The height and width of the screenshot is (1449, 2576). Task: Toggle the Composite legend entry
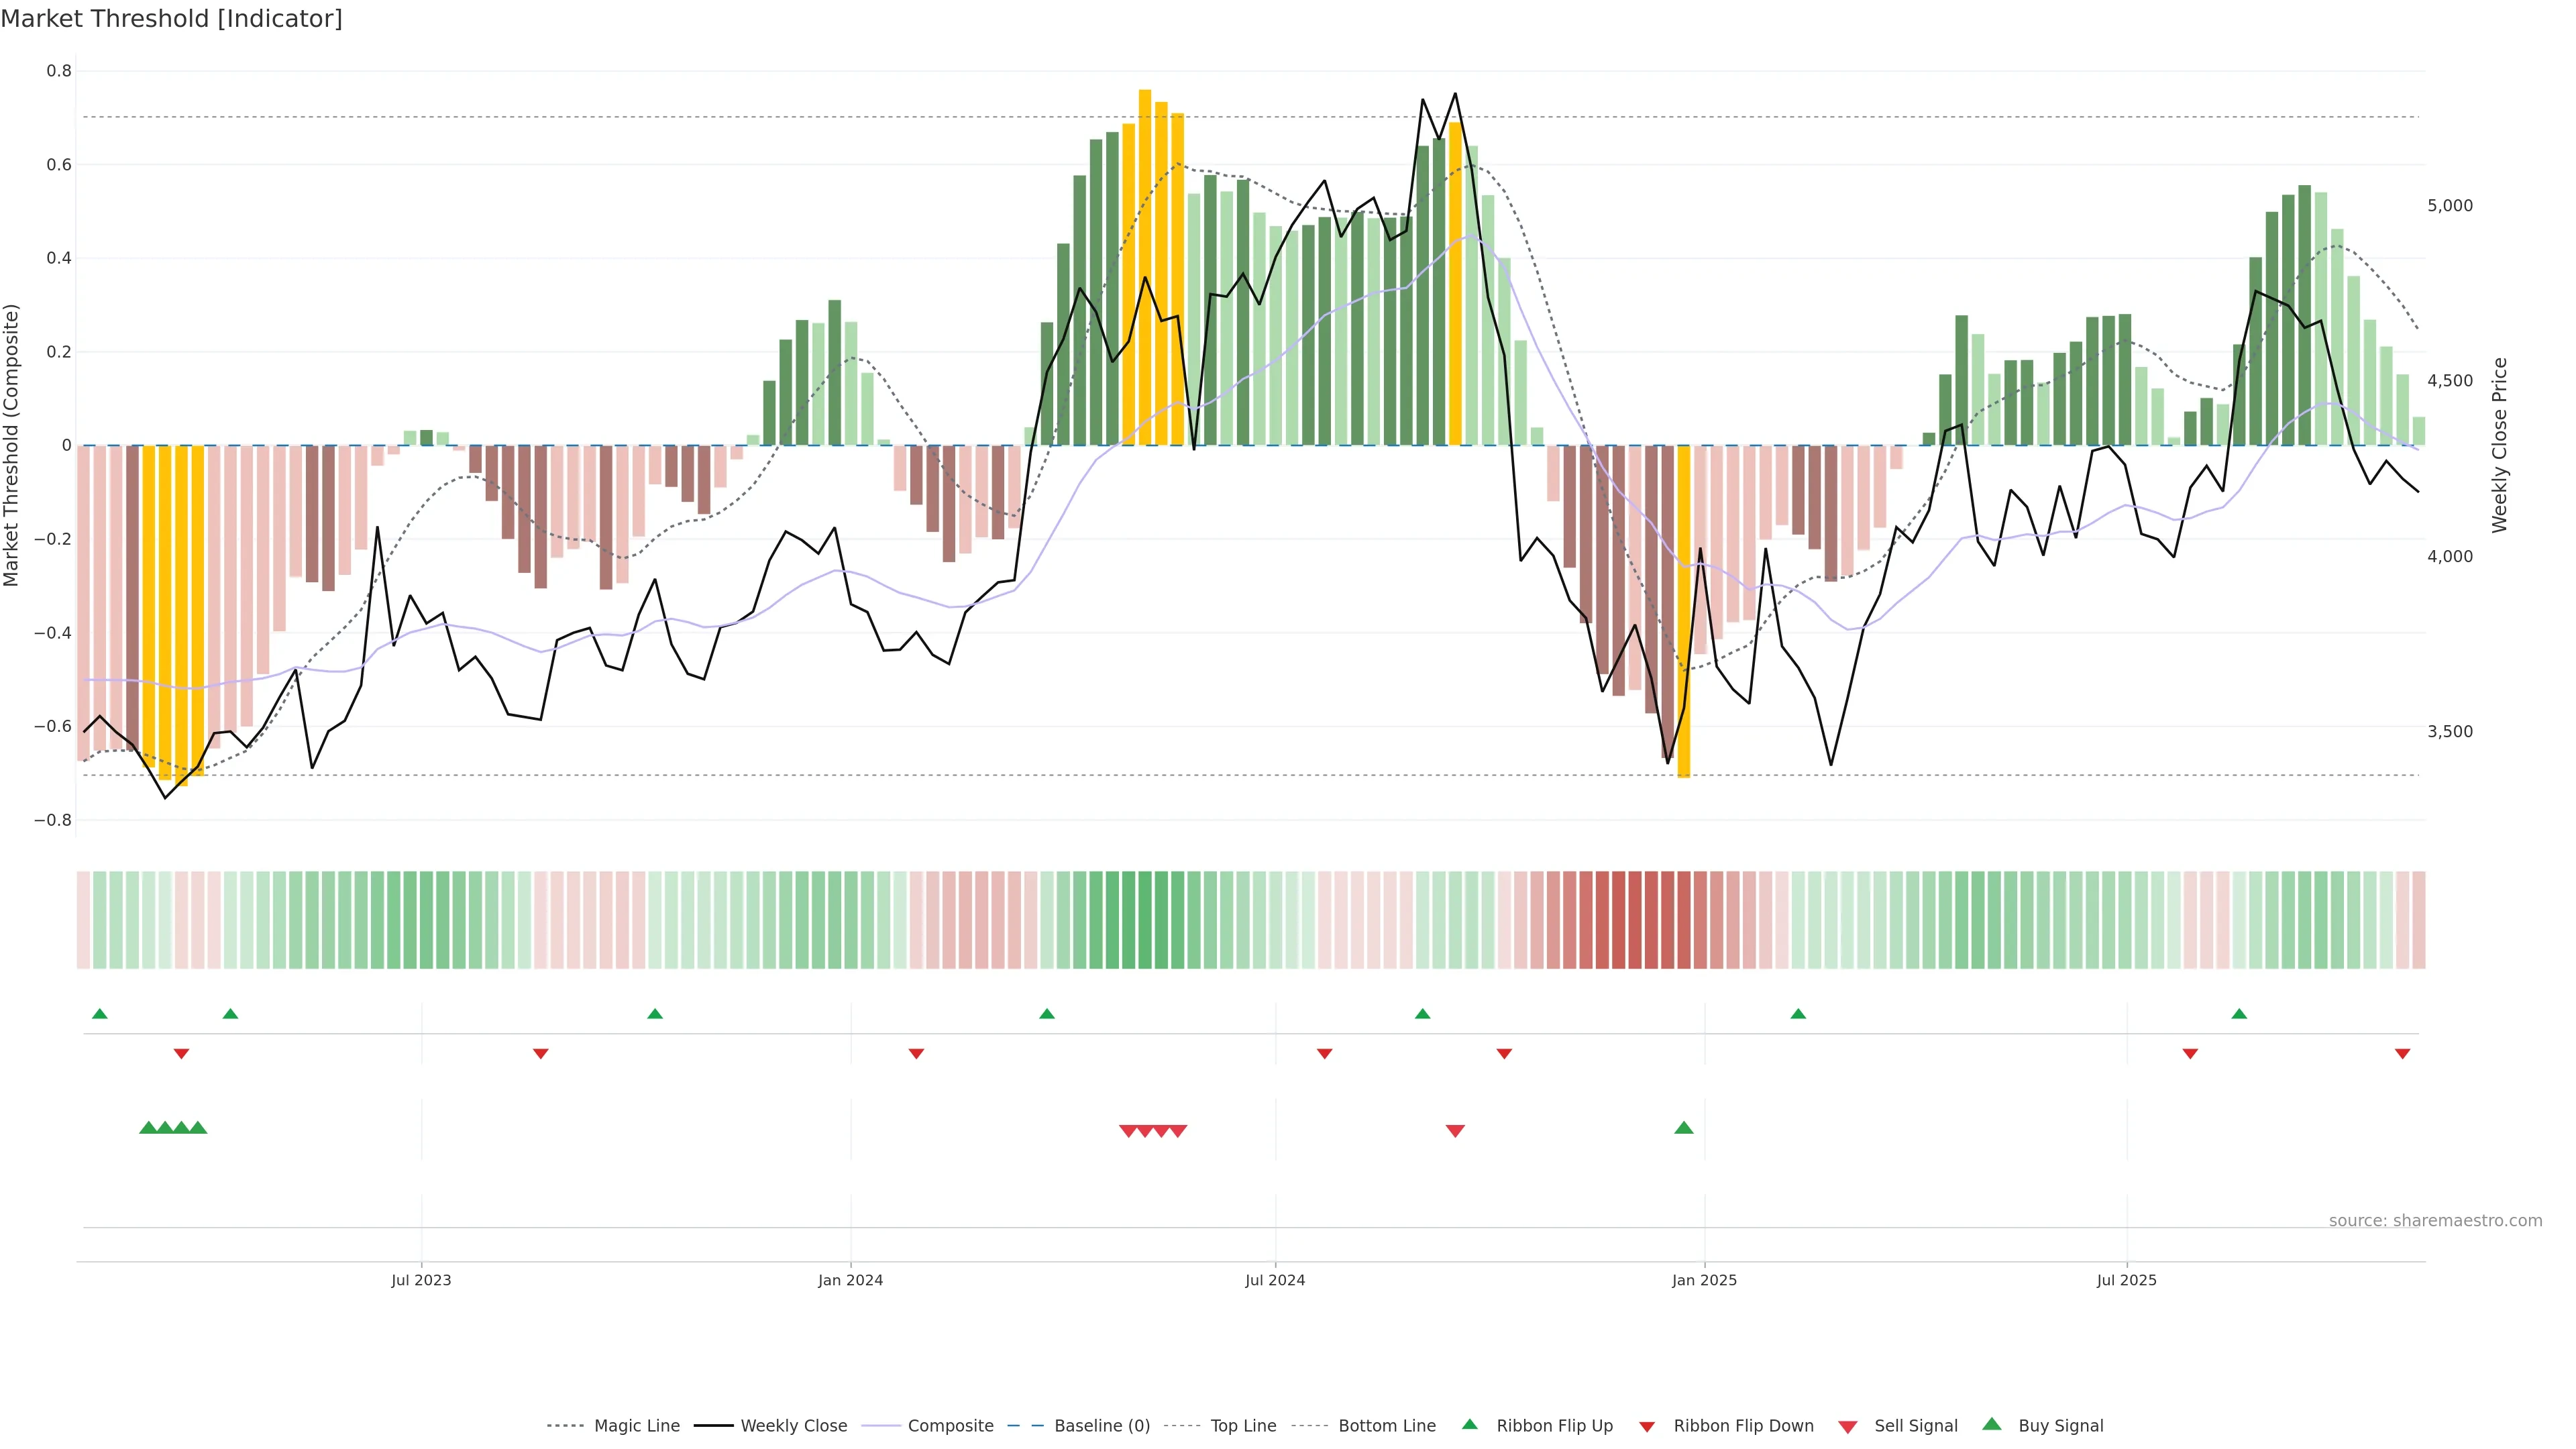click(950, 1426)
